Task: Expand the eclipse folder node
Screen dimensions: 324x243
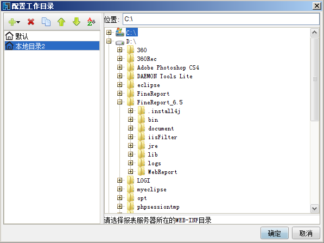Action: (119, 85)
